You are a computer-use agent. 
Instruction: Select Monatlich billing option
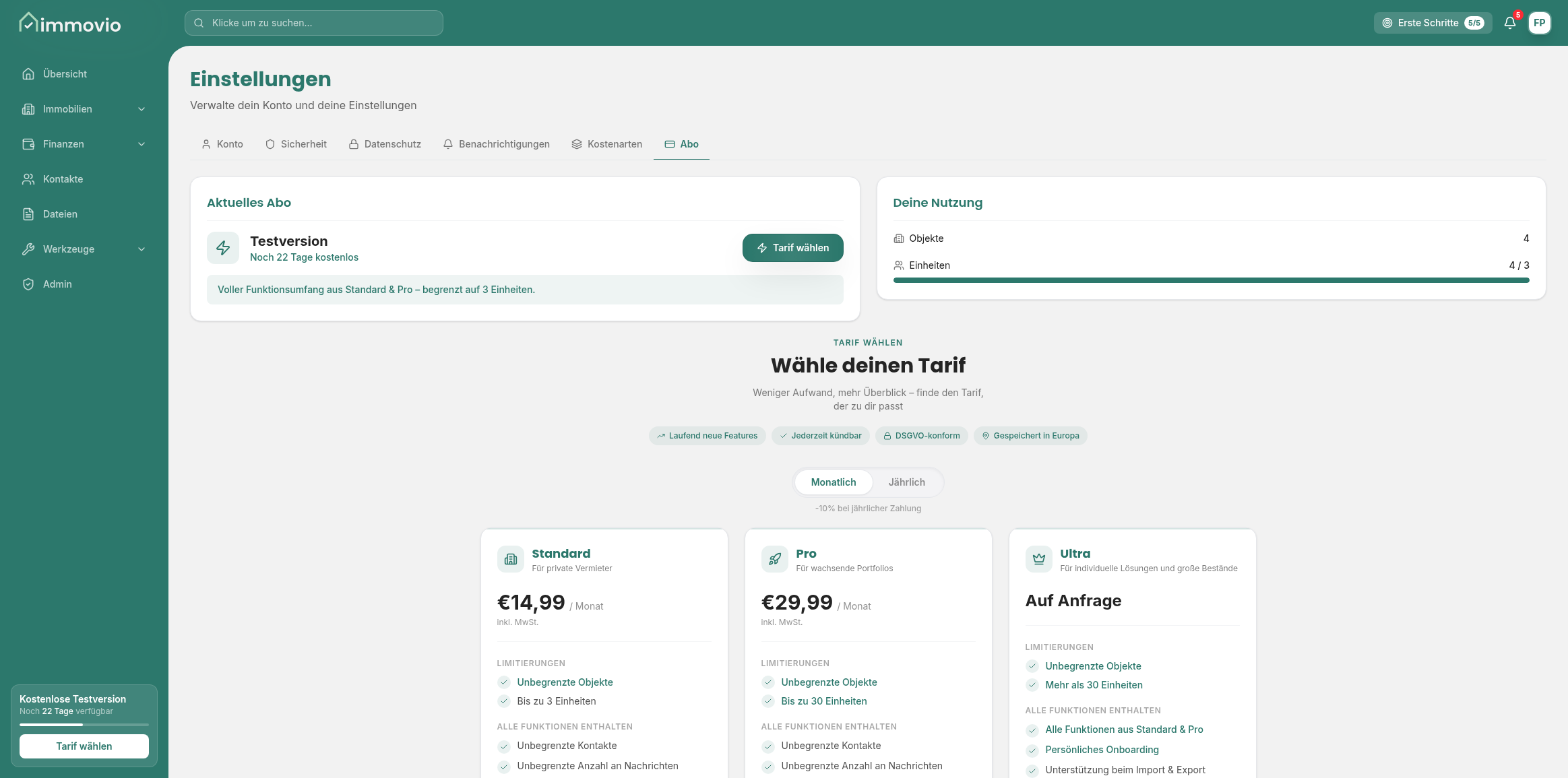[833, 482]
